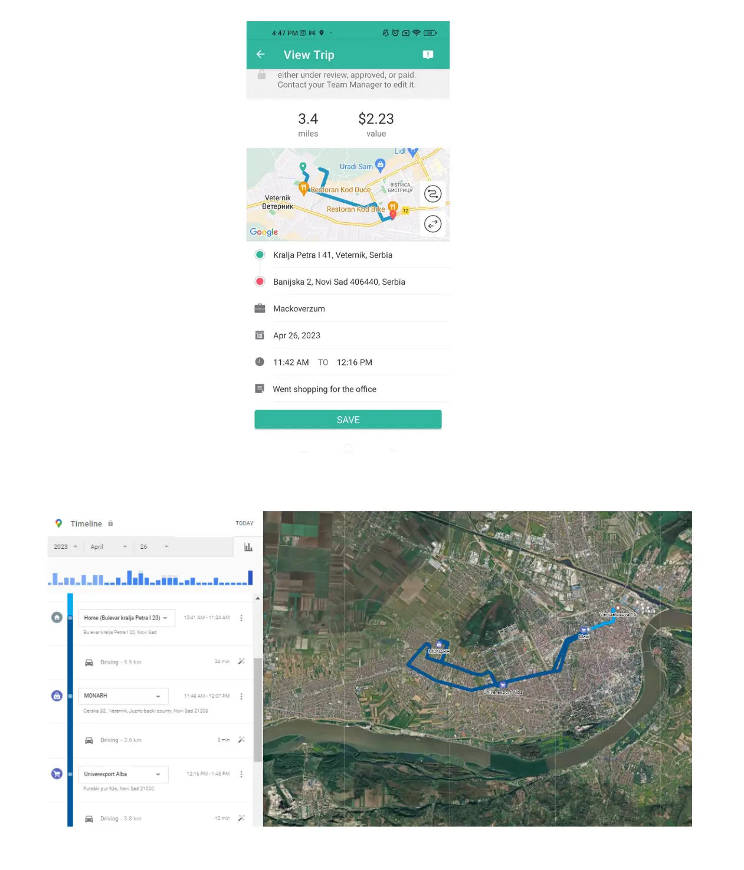Click the lock icon in the review notice
Viewport: 744px width, 870px height.
click(261, 75)
